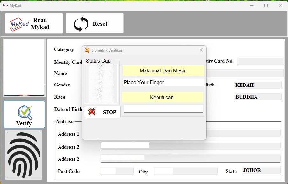Click the State field showing JOHOR
This screenshot has width=288, height=184.
[261, 171]
